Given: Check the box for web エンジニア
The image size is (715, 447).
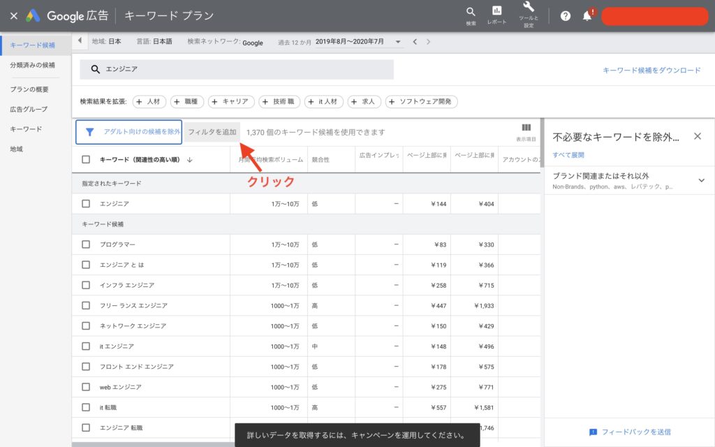Looking at the screenshot, I should coord(86,387).
